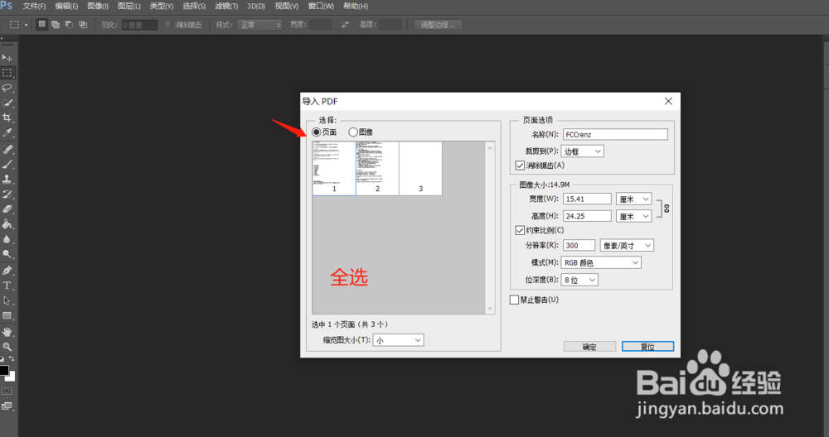
Task: Select the 页面 radio button
Action: pyautogui.click(x=316, y=132)
